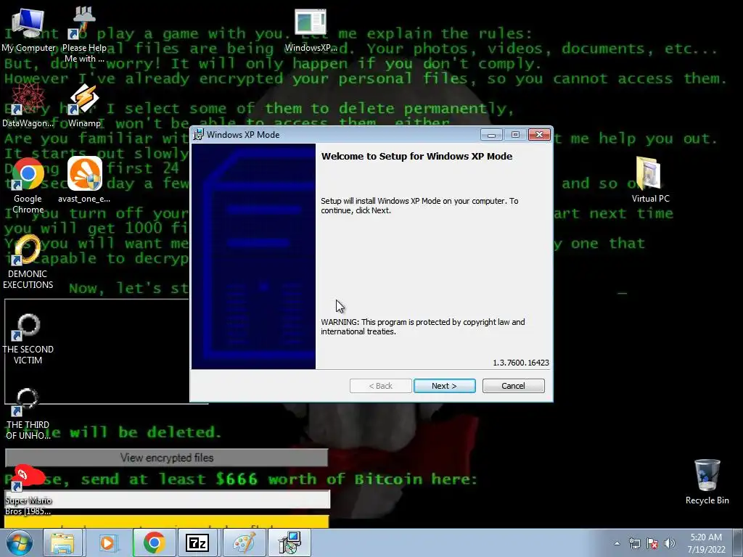Image resolution: width=743 pixels, height=557 pixels.
Task: Select the Recycle Bin icon
Action: click(707, 482)
